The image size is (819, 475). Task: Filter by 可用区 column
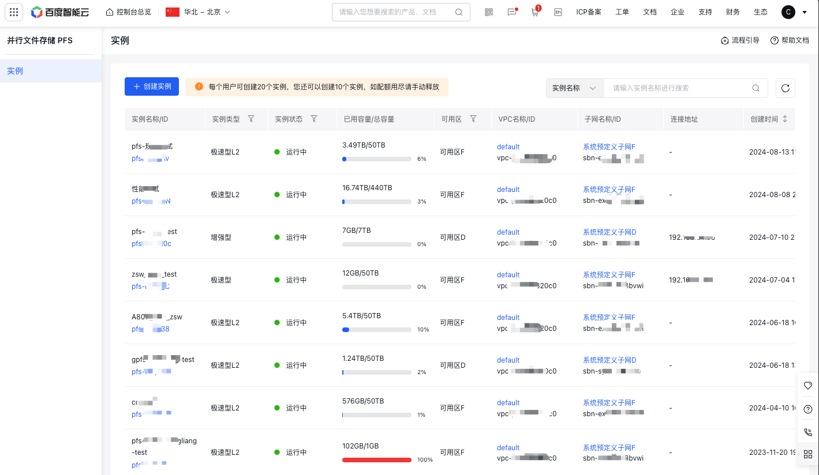point(473,119)
